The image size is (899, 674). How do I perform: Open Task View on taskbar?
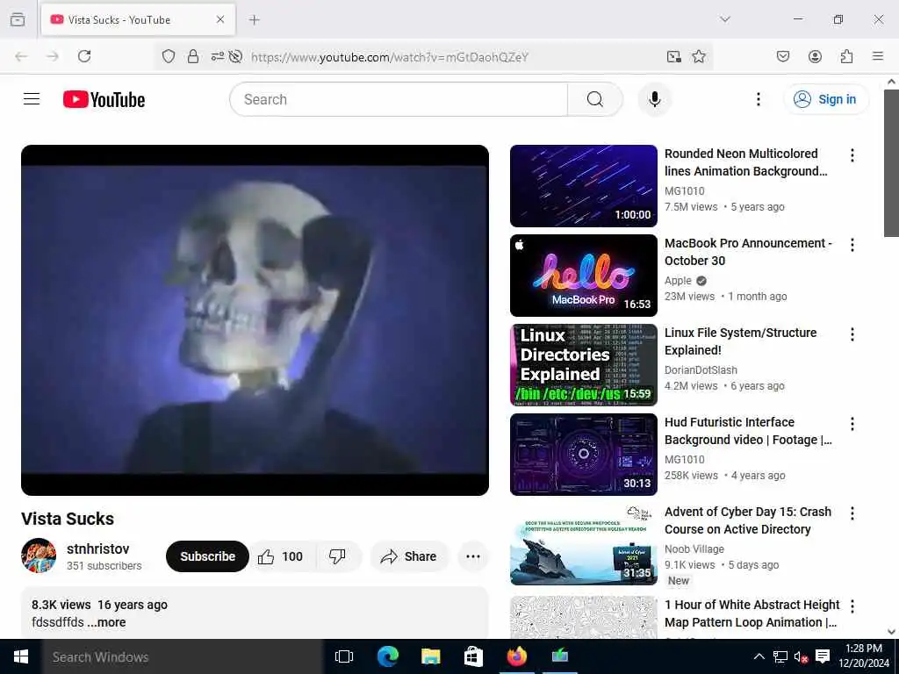coord(344,656)
